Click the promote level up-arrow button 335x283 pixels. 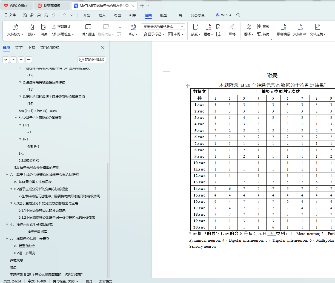click(x=13, y=60)
